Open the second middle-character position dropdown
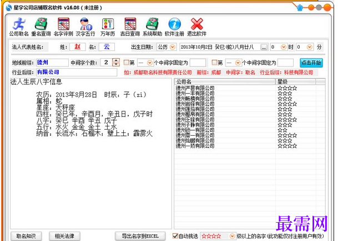Screen dimensions: 338x241 pyautogui.click(x=238, y=63)
